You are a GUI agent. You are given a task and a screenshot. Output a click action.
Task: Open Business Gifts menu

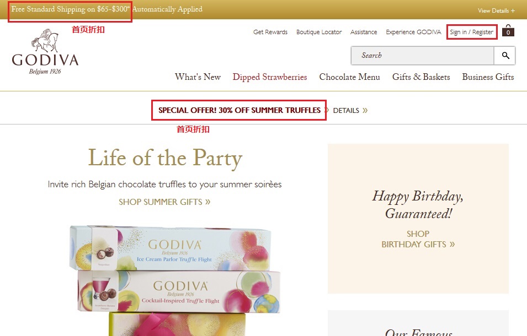pyautogui.click(x=488, y=77)
